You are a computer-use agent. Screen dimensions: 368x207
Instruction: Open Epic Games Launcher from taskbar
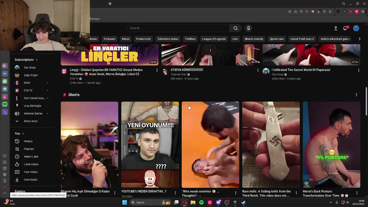pos(235,202)
